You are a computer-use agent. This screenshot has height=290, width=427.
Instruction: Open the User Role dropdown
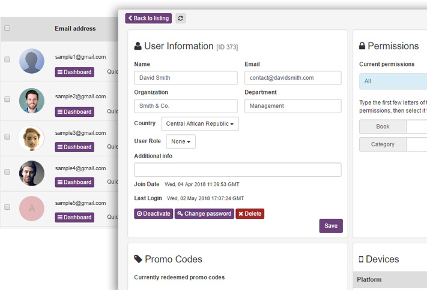click(180, 142)
